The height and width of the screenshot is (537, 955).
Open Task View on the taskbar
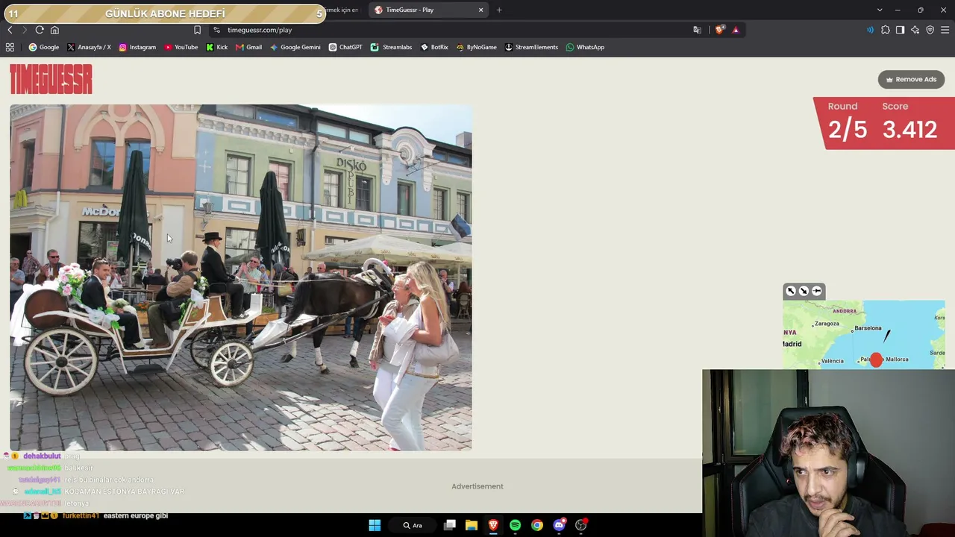click(450, 525)
